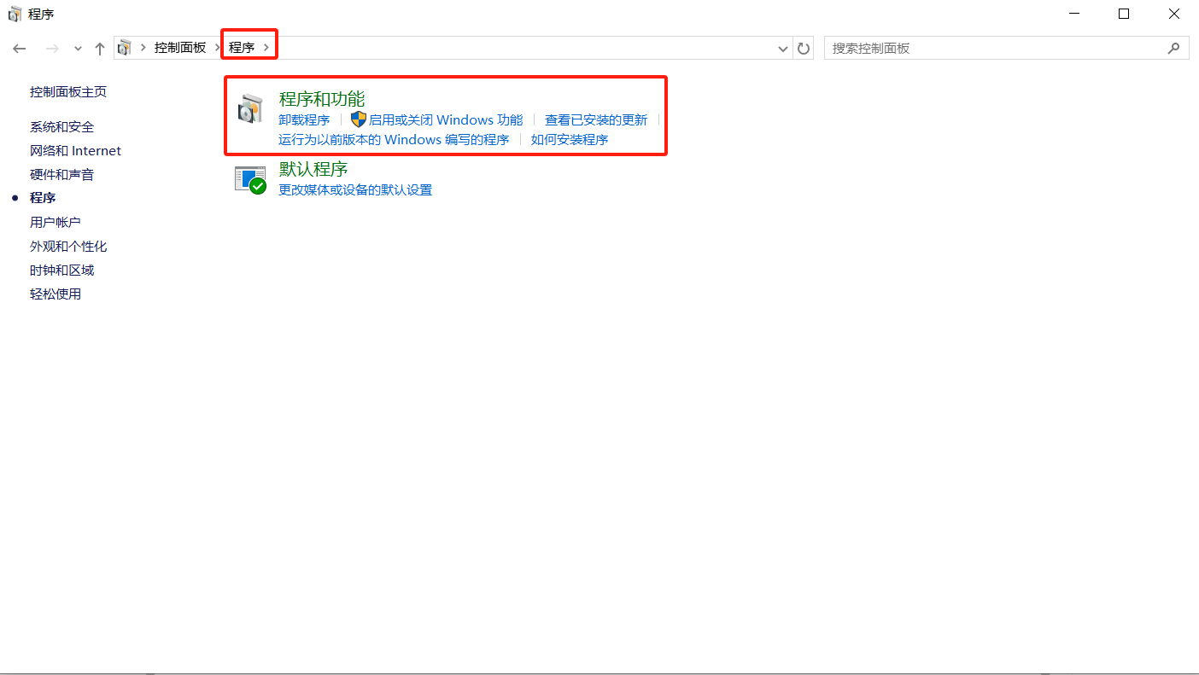Open 运行为以前版本的 Windows 编写的程序 link
Image resolution: width=1199 pixels, height=675 pixels.
[x=394, y=140]
